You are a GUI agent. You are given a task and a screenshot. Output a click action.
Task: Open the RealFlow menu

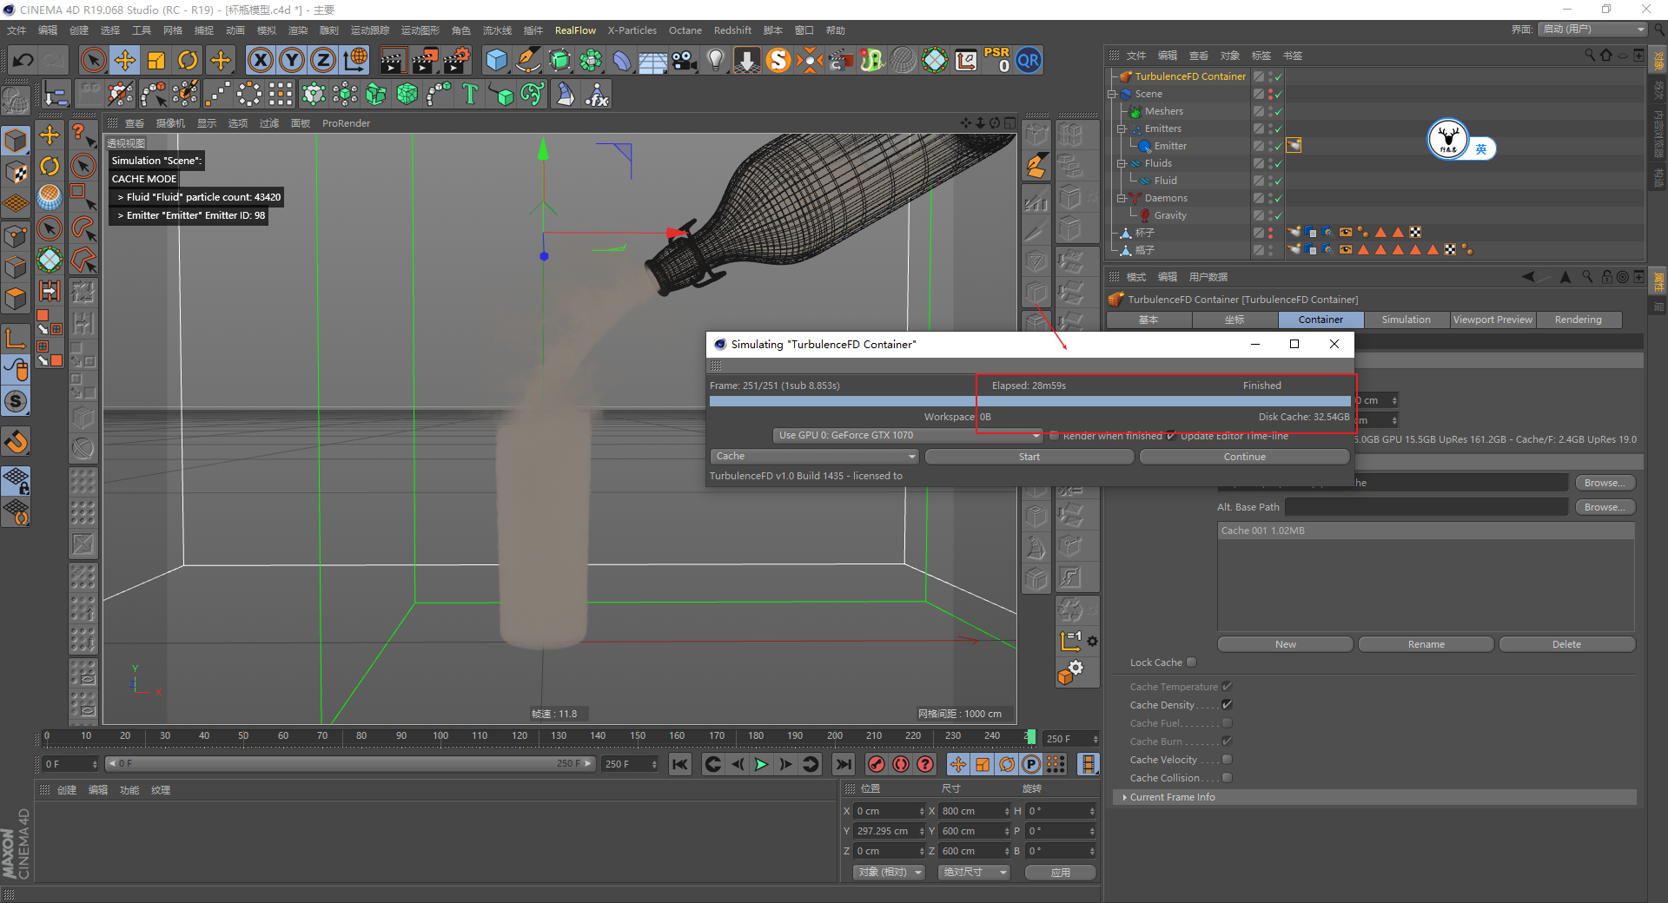tap(575, 30)
